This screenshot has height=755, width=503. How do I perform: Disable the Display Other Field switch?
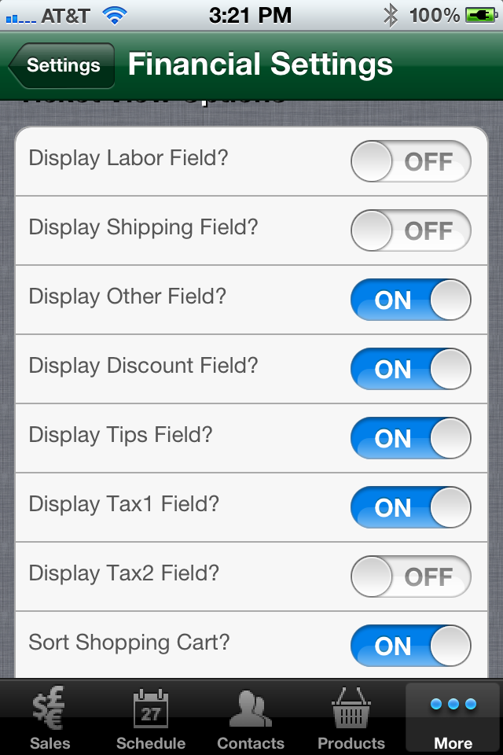[x=410, y=300]
